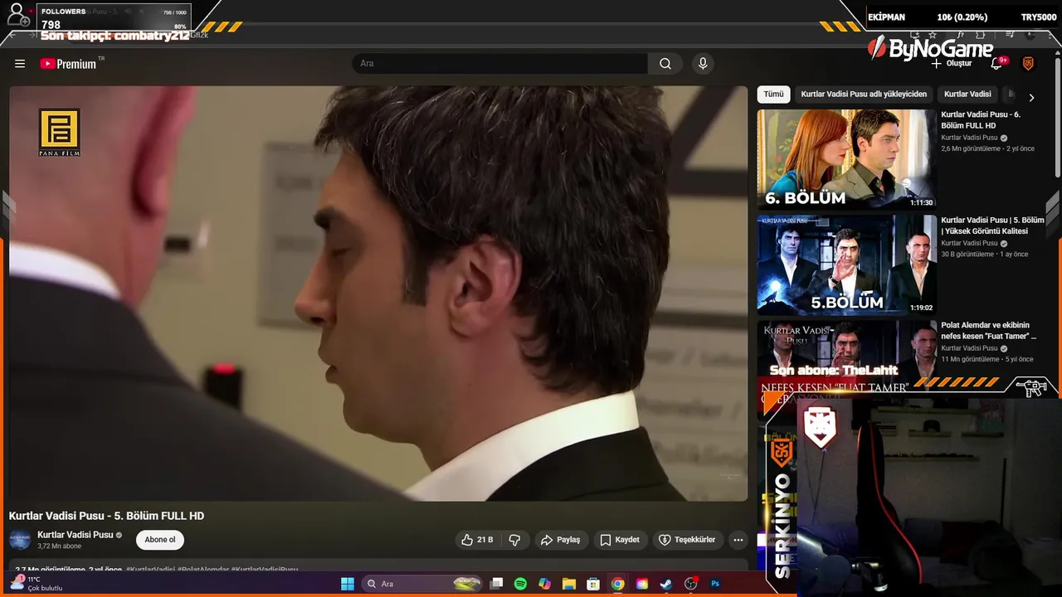Image resolution: width=1062 pixels, height=597 pixels.
Task: Click the YouTube Premium logo
Action: tap(68, 64)
